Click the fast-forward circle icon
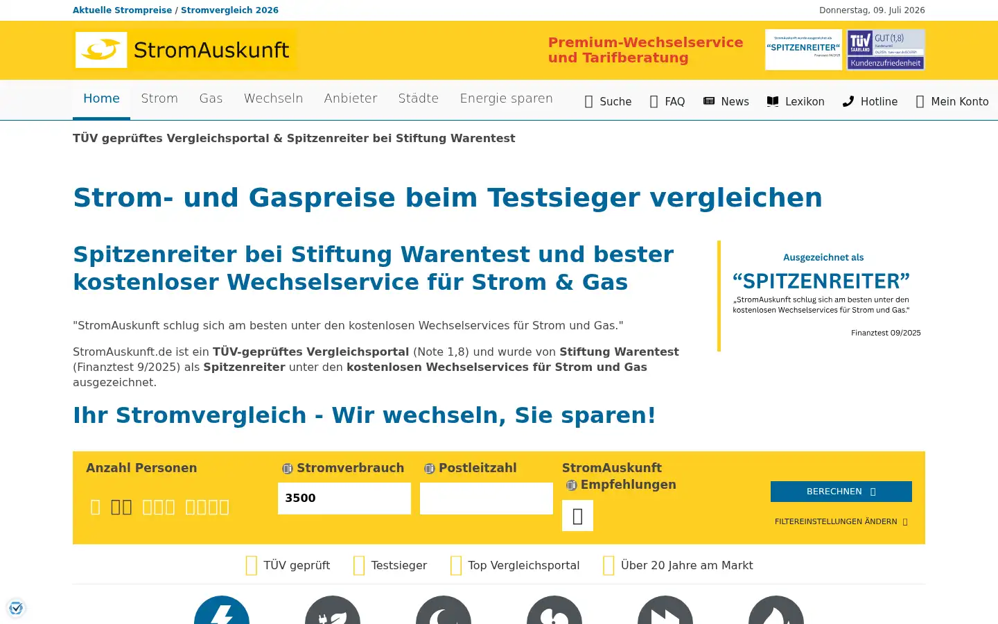This screenshot has width=998, height=624. click(665, 610)
